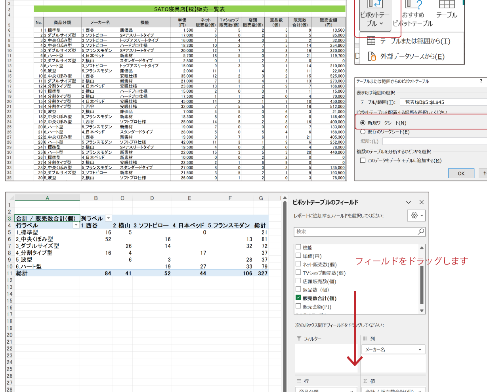This screenshot has height=392, width=487.
Task: Check the 返品数（個) field checkbox
Action: [298, 289]
